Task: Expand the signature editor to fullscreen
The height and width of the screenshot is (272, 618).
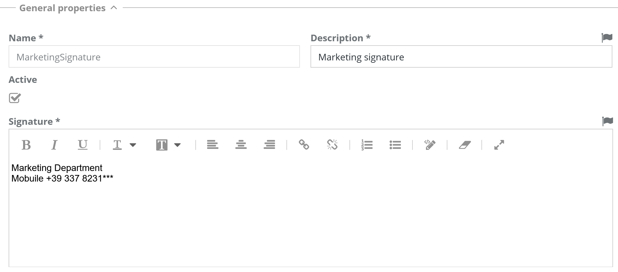Action: pyautogui.click(x=499, y=145)
